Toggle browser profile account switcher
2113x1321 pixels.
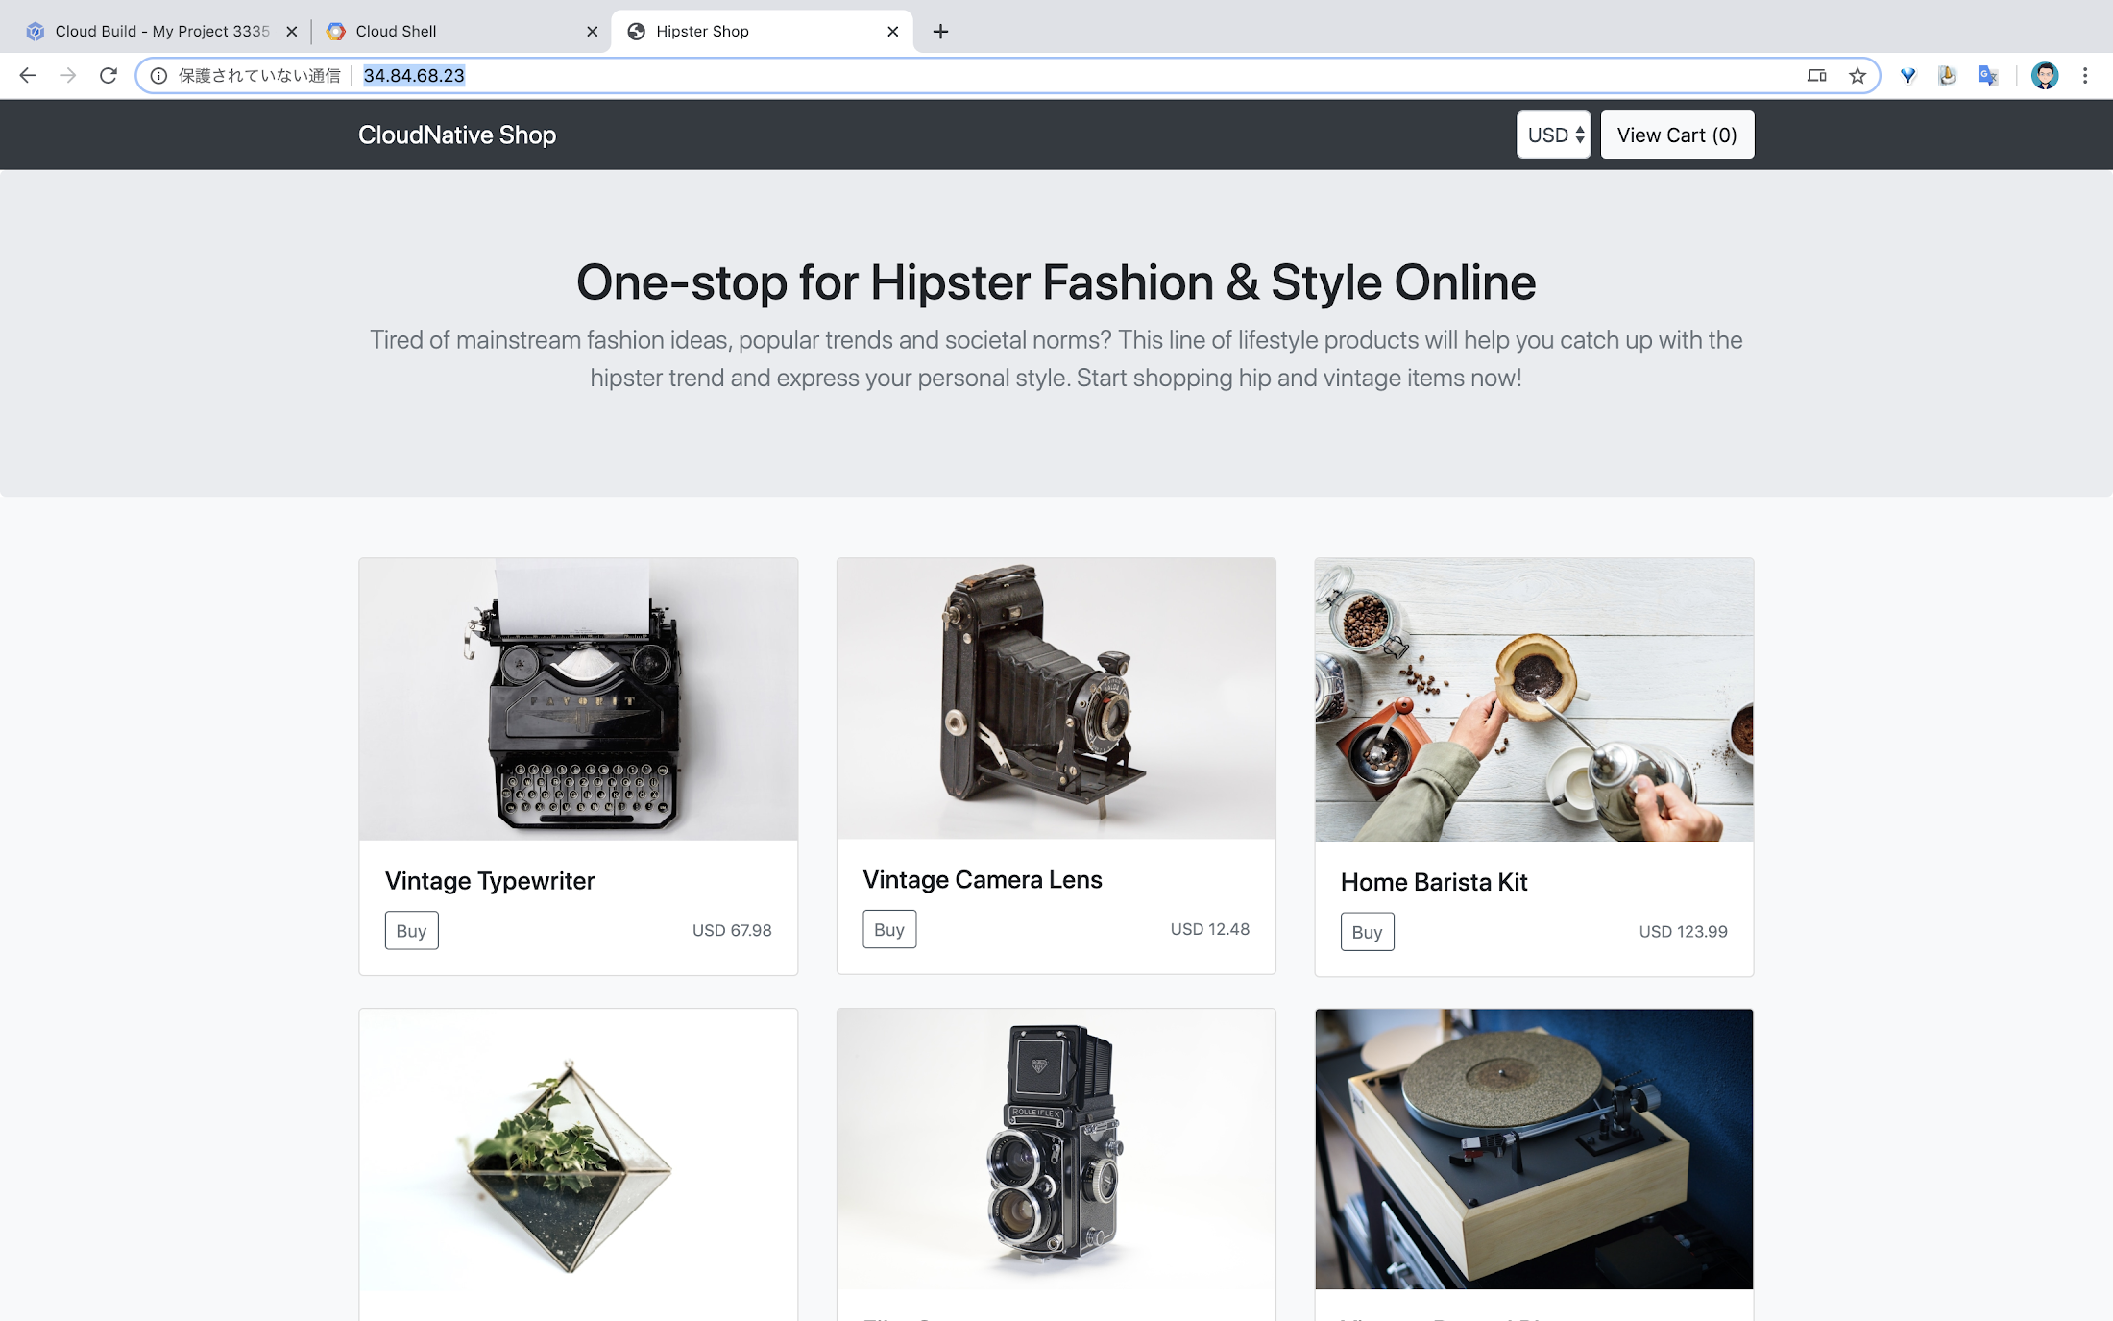click(x=2043, y=75)
